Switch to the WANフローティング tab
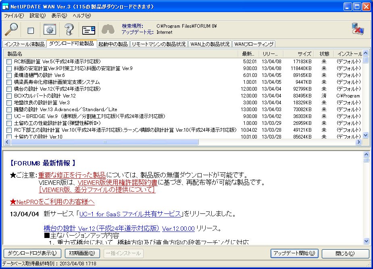 point(254,44)
